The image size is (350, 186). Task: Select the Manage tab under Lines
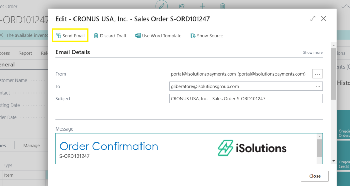[31, 146]
